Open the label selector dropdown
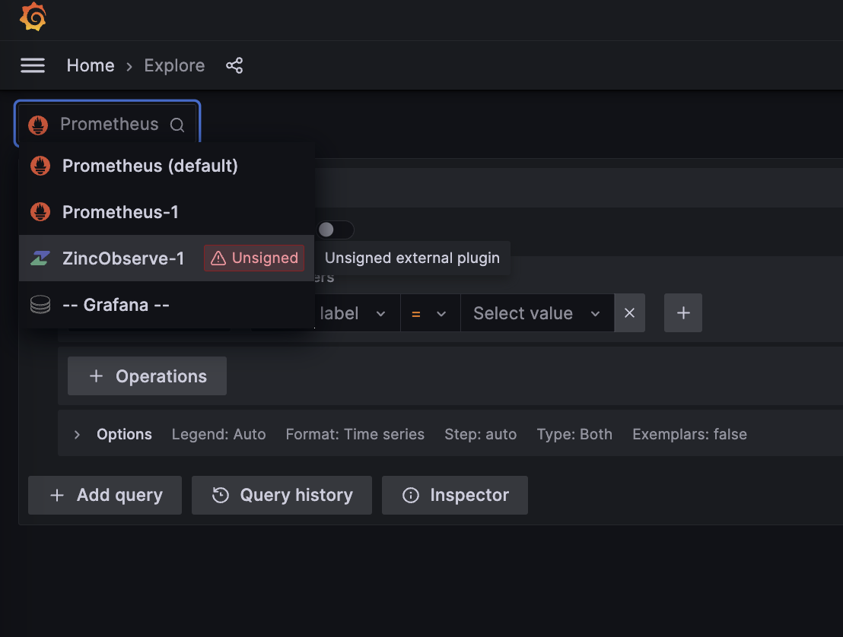 point(354,313)
